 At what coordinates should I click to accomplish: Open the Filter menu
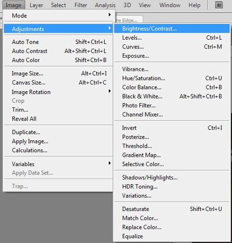[80, 5]
